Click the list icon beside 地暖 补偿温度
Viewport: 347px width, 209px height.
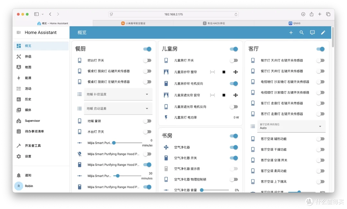[x=79, y=94]
